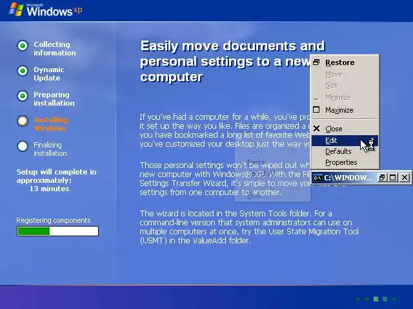This screenshot has height=309, width=413.
Task: Choose the Minimize menu entry
Action: (345, 97)
